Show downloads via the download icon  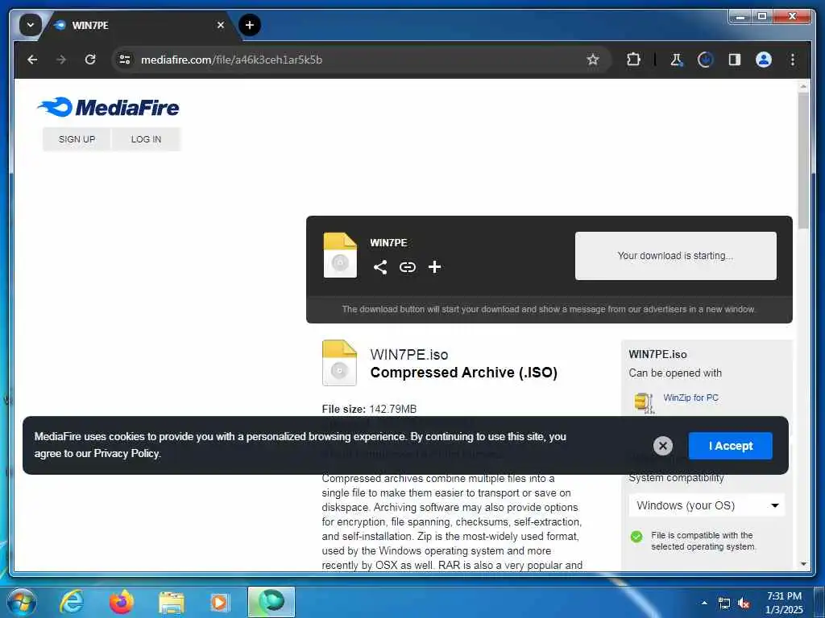click(x=705, y=60)
